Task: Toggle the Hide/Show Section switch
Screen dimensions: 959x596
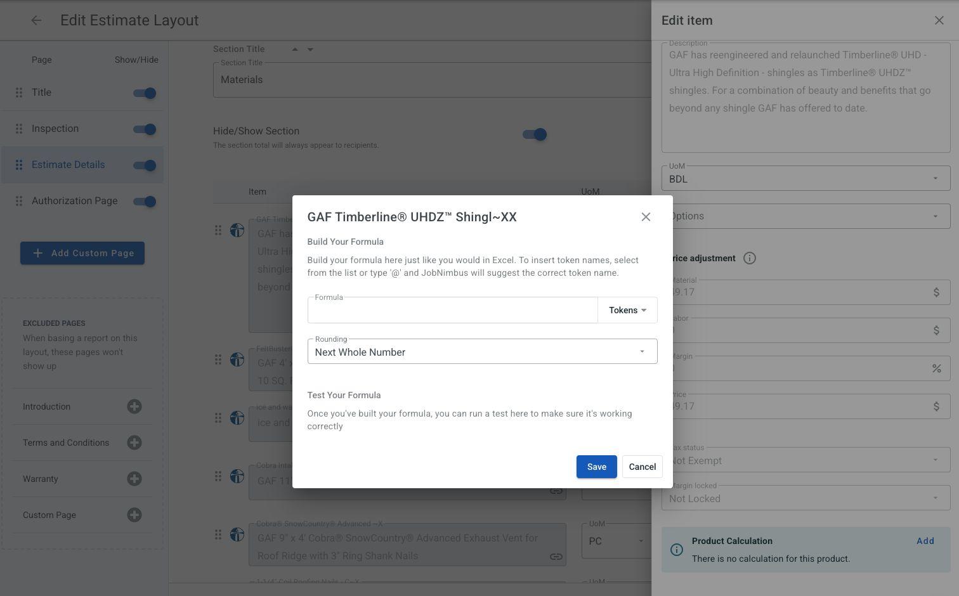Action: (535, 134)
